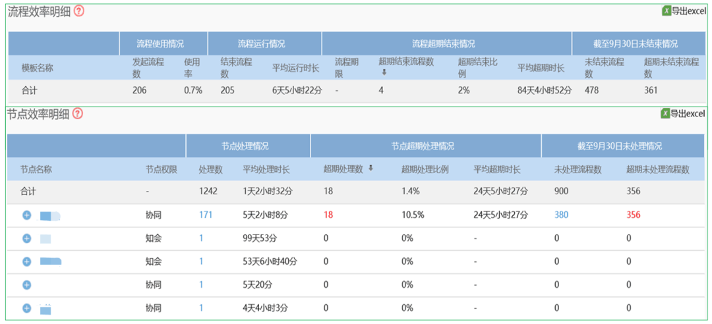The width and height of the screenshot is (712, 324).
Task: Open the count link in the 4天4小时3分 row
Action: coord(201,308)
